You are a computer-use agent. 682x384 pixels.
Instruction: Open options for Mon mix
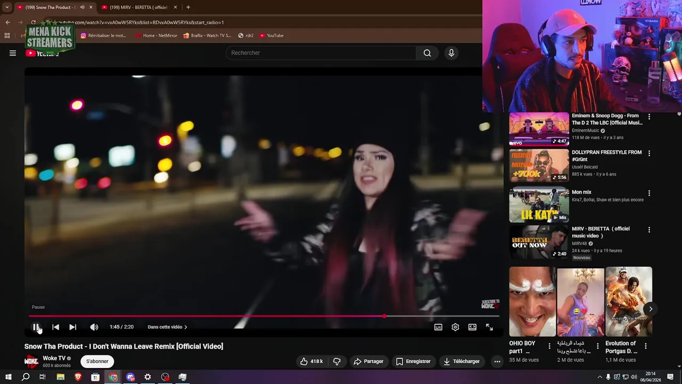(649, 193)
